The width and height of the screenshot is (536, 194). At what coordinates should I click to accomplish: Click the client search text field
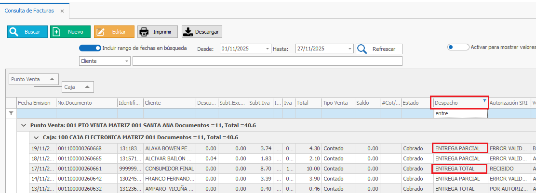click(267, 61)
